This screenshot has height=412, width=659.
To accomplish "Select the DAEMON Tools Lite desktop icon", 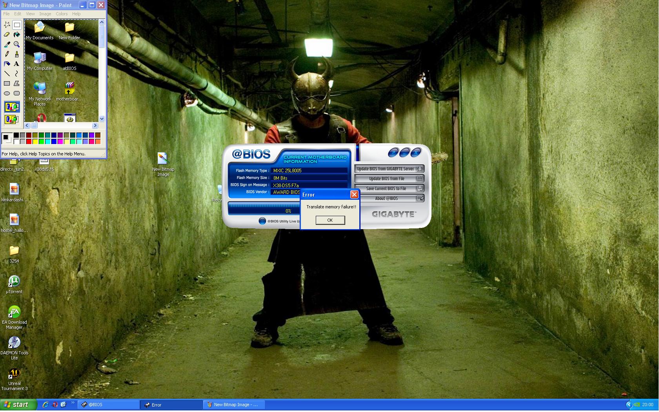I will click(14, 348).
